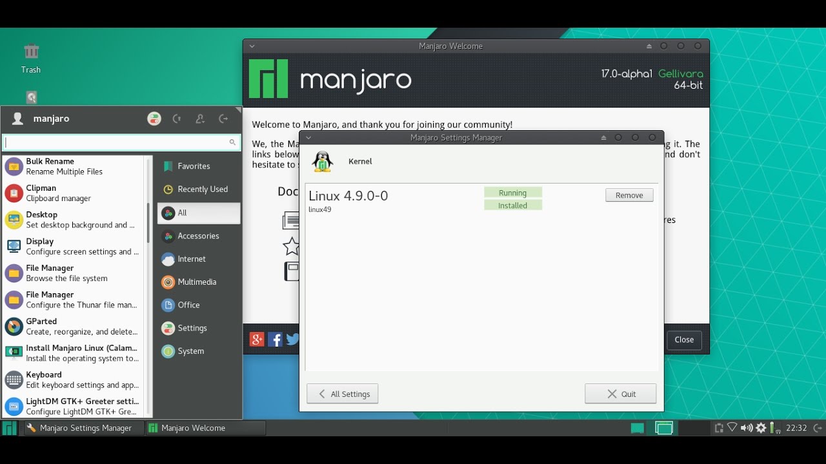Select the Accessories category
826x464 pixels.
(x=199, y=236)
